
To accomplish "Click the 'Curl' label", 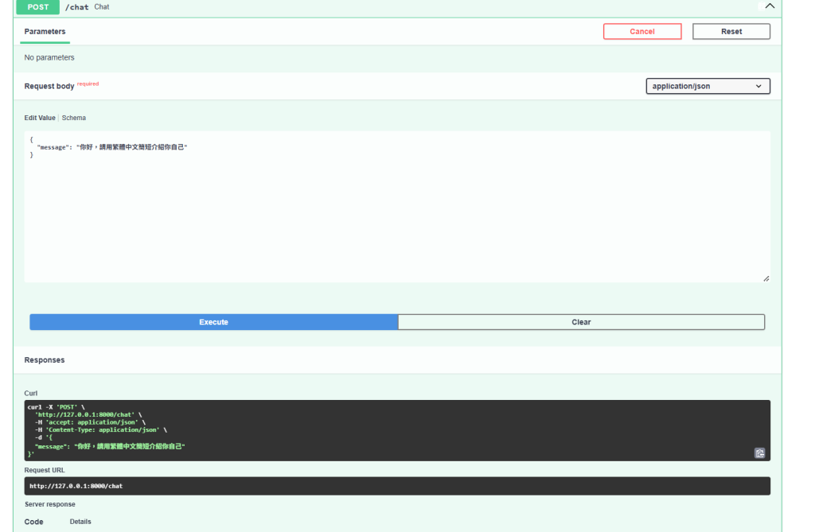I will [x=31, y=394].
